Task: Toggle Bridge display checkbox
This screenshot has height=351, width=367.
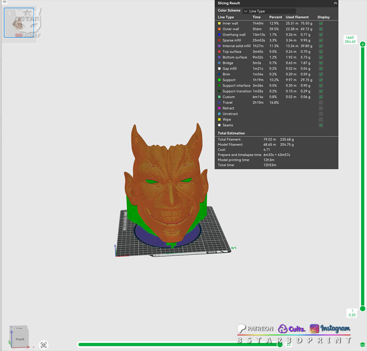Action: [321, 63]
